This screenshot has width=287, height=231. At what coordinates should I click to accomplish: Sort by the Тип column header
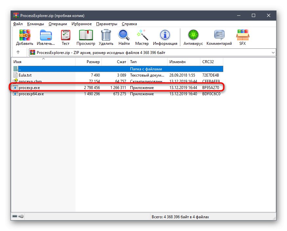coord(147,62)
